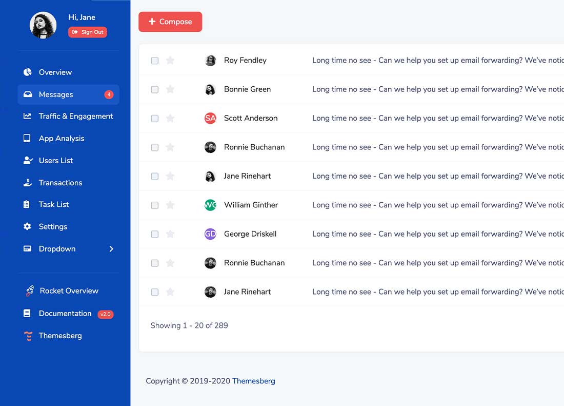
Task: Switch to the Overview section
Action: point(55,72)
